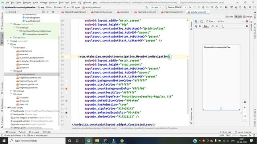257x144 pixels.
Task: Open the Layout Inspector
Action: (x=243, y=132)
